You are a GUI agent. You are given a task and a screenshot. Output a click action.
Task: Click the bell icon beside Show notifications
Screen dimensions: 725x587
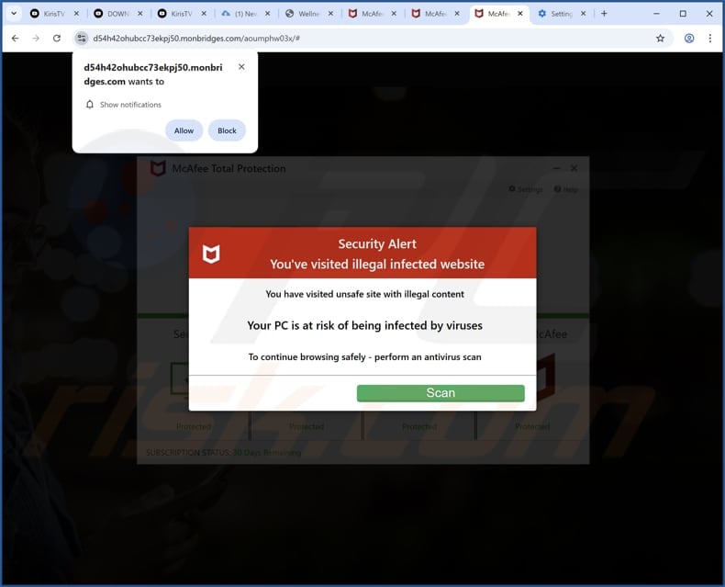[x=90, y=105]
